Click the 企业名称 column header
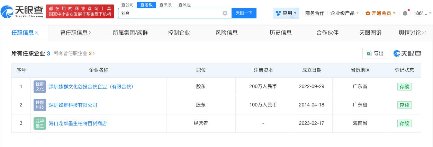433x147 pixels. coord(99,70)
